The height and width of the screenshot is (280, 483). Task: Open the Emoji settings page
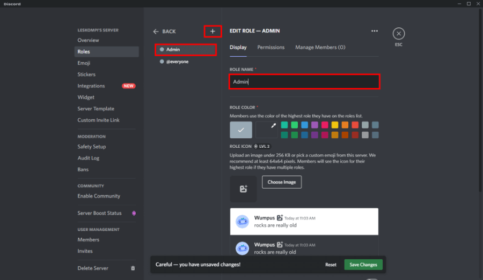tap(106, 63)
